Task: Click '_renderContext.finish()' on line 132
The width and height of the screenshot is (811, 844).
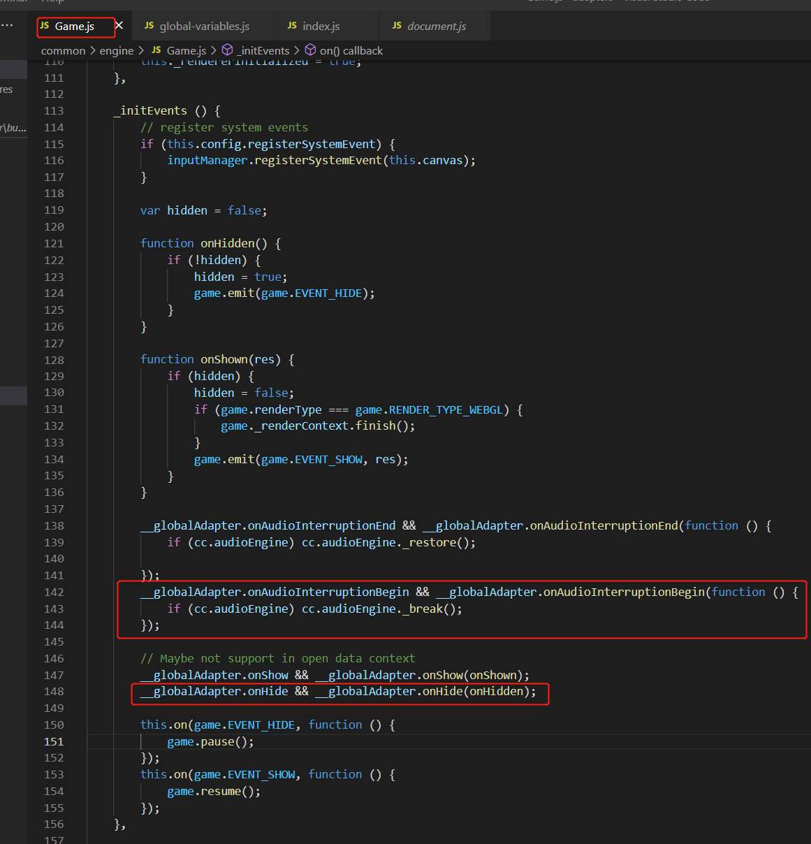Action: click(x=334, y=426)
